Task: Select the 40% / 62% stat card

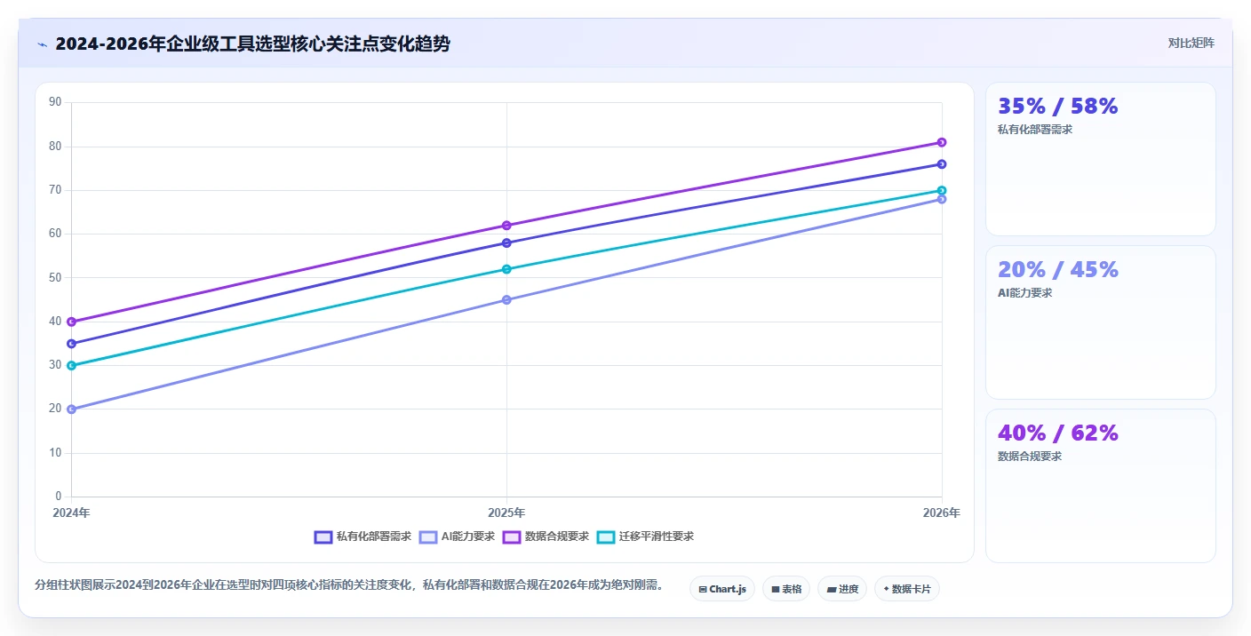Action: (x=1100, y=486)
